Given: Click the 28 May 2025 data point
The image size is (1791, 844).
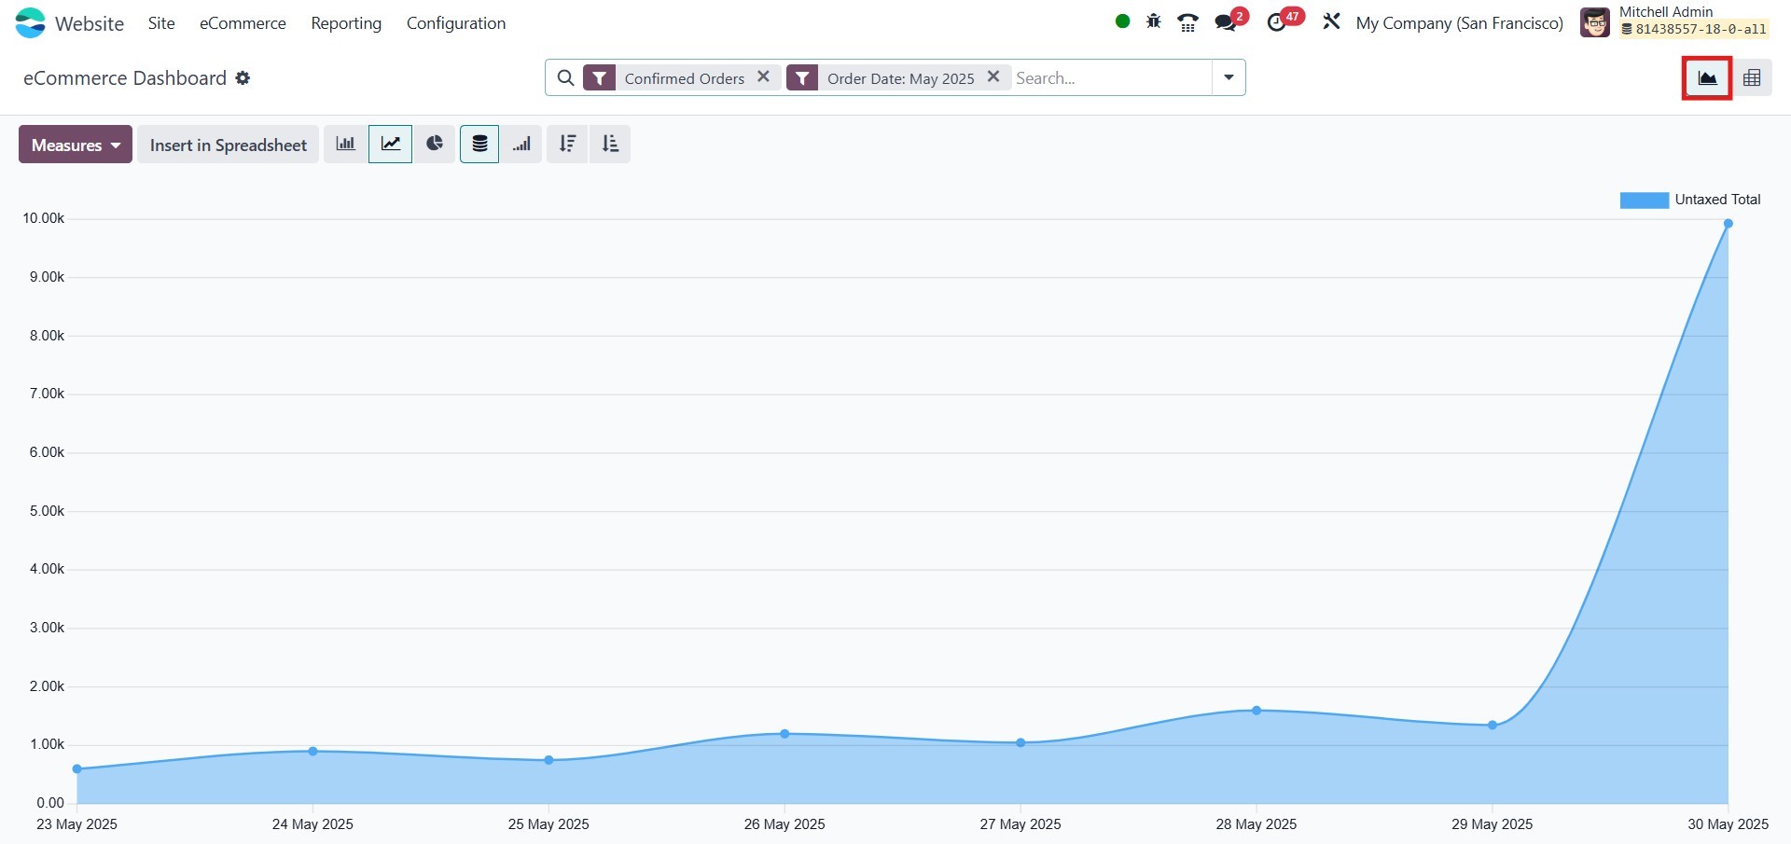Looking at the screenshot, I should coord(1256,711).
